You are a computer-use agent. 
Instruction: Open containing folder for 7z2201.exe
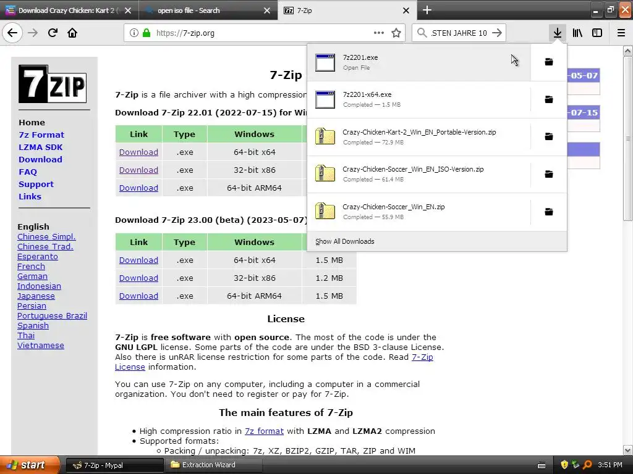click(549, 62)
